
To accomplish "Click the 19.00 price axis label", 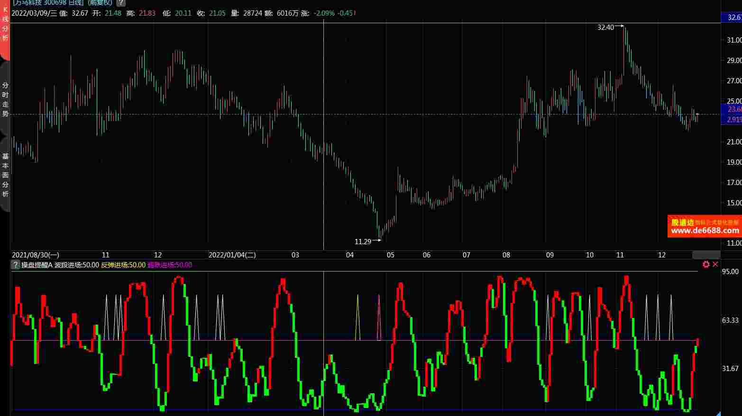I will pyautogui.click(x=734, y=162).
